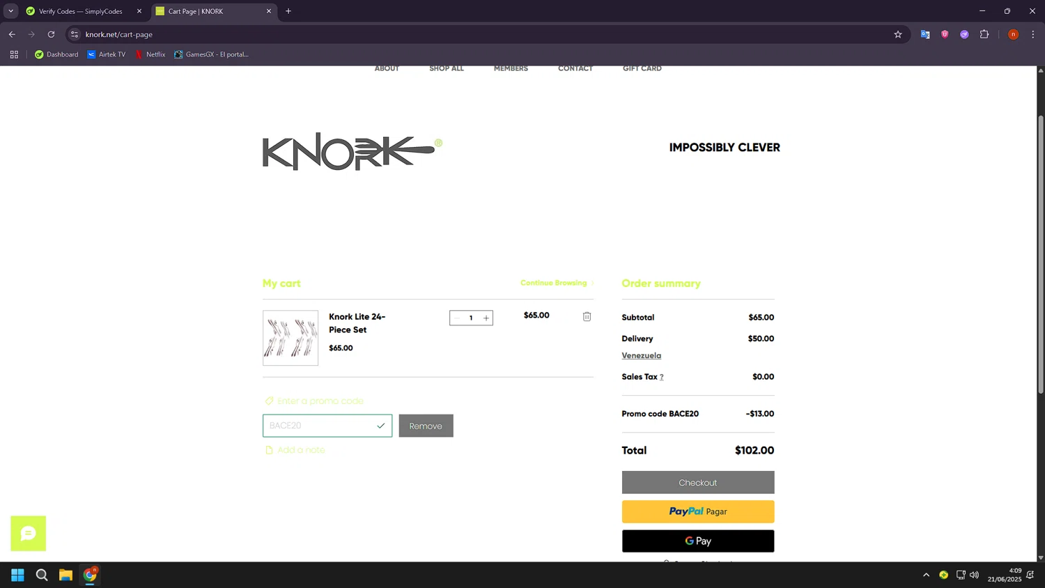Click the Checkout button
Image resolution: width=1045 pixels, height=588 pixels.
tap(698, 483)
